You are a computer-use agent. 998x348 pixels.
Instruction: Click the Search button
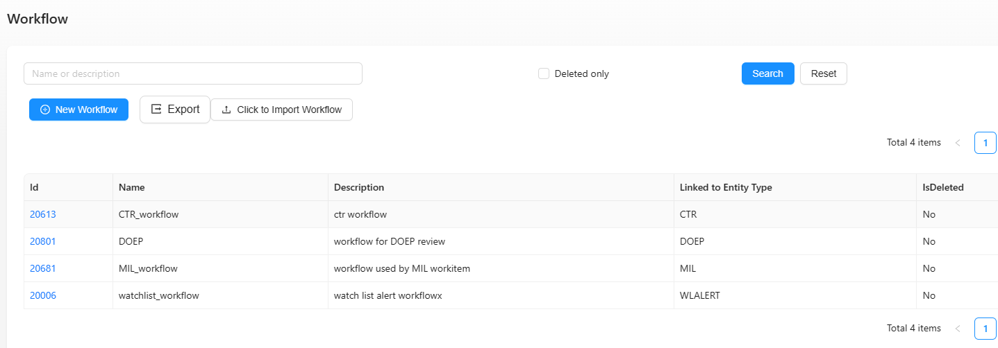coord(767,73)
